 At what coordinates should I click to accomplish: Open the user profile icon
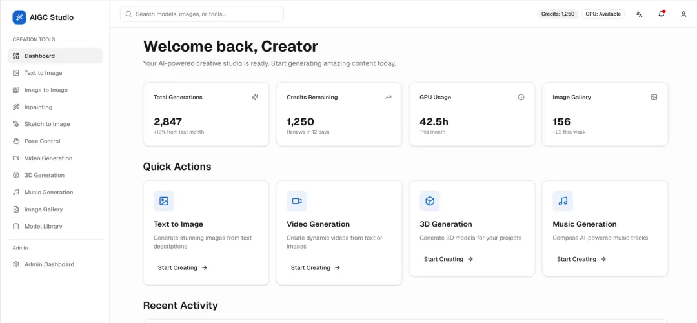[683, 14]
